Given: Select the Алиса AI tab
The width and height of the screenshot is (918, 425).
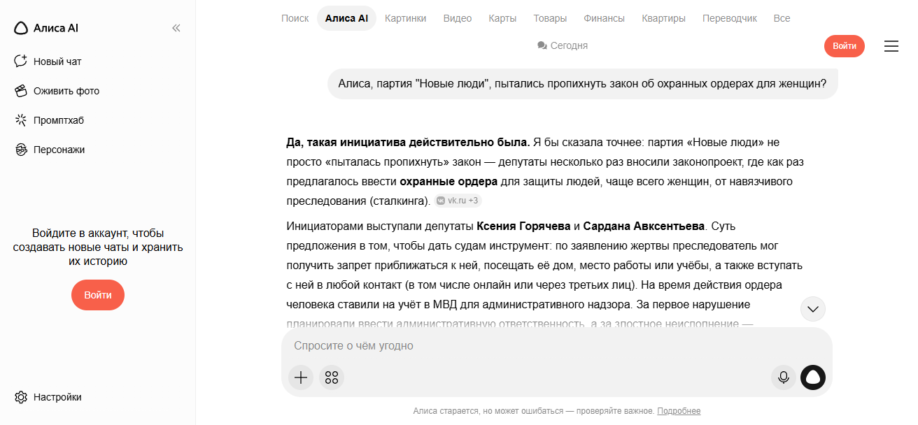Looking at the screenshot, I should (x=346, y=18).
